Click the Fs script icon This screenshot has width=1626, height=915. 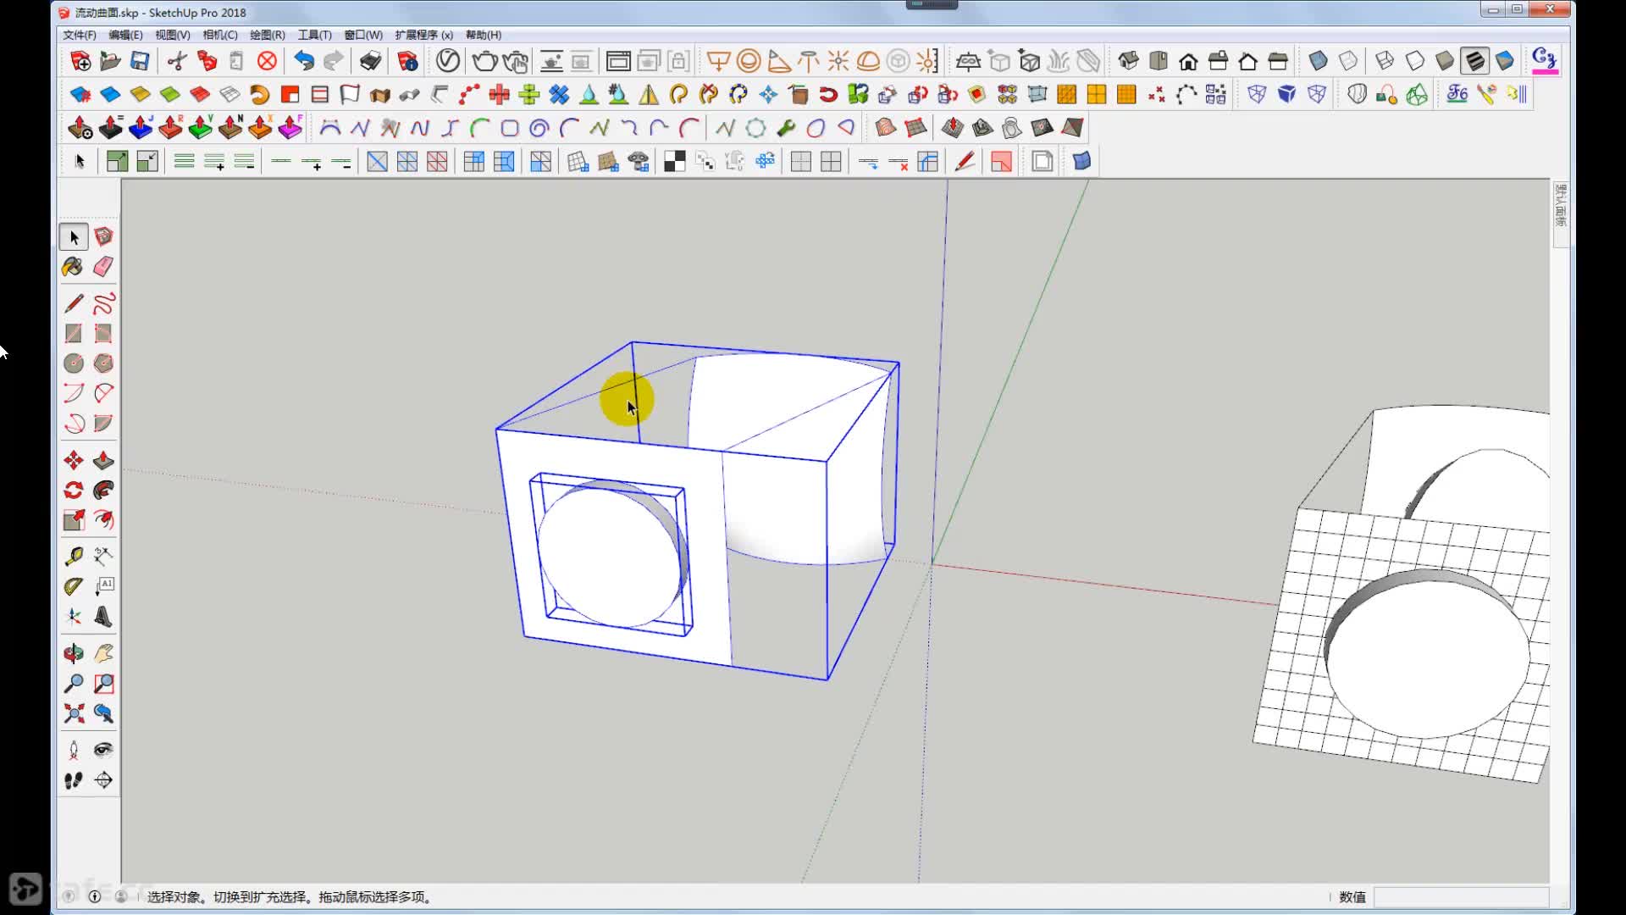click(x=1457, y=94)
